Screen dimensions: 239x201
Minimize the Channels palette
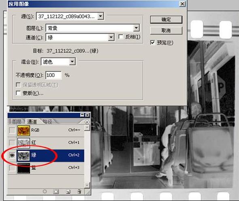point(82,115)
